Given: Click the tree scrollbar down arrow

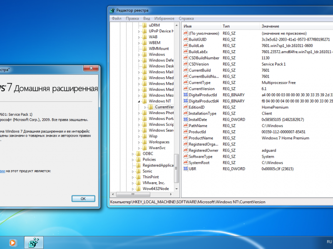Looking at the screenshot, I should [x=176, y=189].
